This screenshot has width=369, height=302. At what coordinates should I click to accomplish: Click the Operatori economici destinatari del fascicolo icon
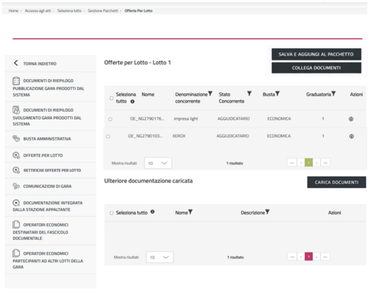pos(16,225)
